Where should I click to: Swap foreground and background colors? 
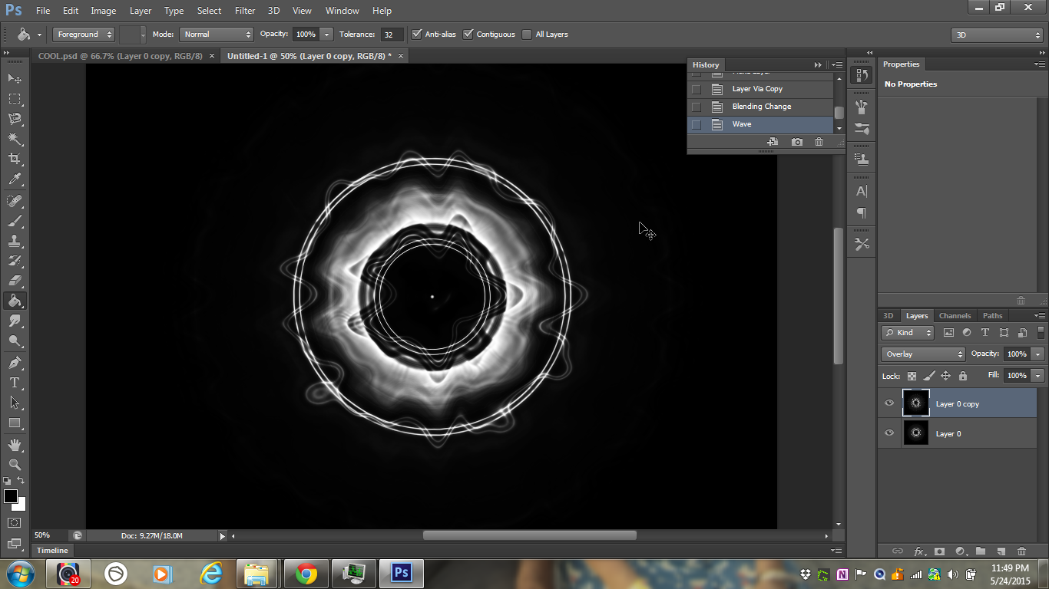[x=21, y=481]
